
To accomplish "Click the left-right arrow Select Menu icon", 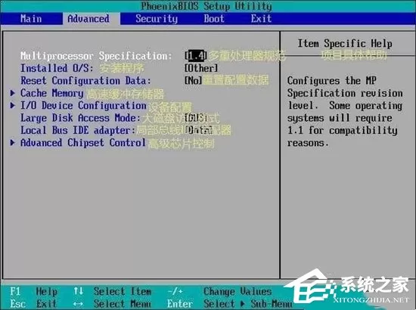I will [78, 304].
